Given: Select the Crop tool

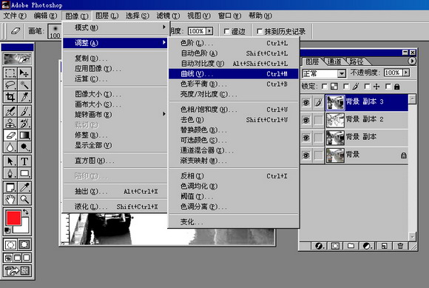Looking at the screenshot, I should click(x=10, y=97).
